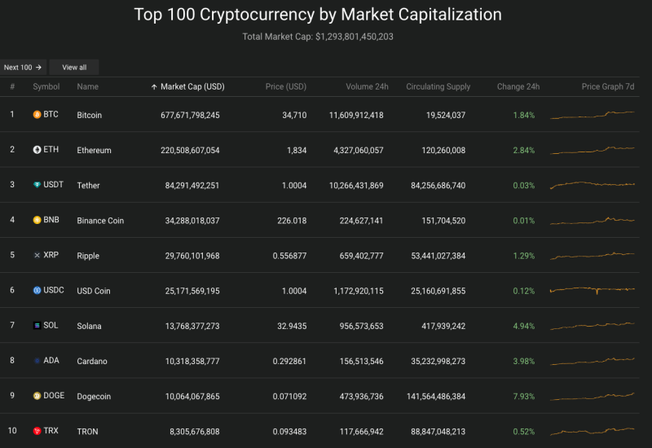
Task: Open the Tether name link
Action: [x=88, y=186]
